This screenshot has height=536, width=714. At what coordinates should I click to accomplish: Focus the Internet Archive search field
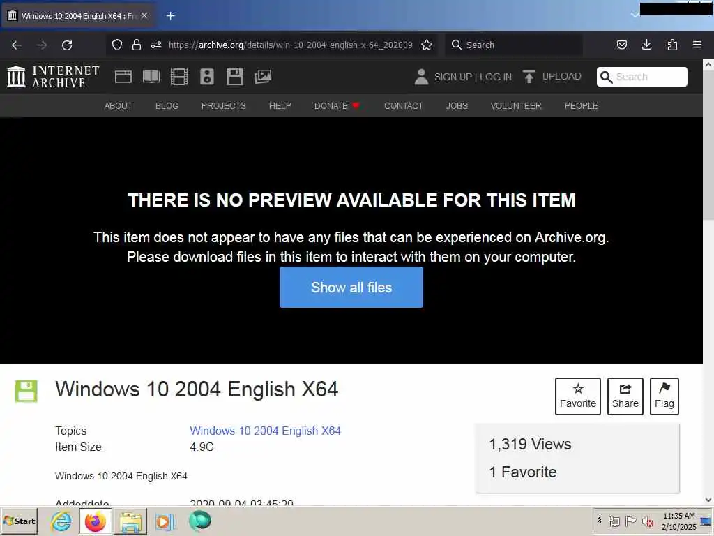(642, 77)
